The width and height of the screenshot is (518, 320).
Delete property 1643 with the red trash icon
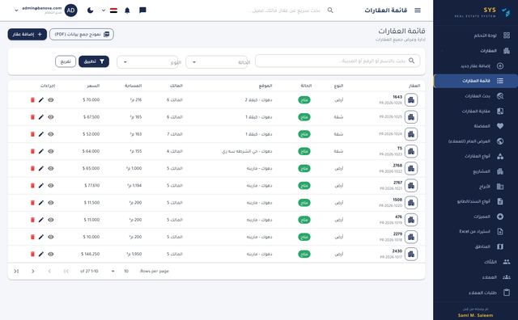tap(32, 99)
